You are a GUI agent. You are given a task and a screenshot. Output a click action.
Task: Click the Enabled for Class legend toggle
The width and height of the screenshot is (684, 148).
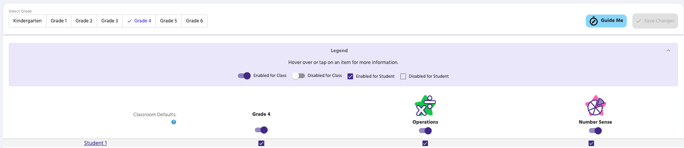[244, 76]
